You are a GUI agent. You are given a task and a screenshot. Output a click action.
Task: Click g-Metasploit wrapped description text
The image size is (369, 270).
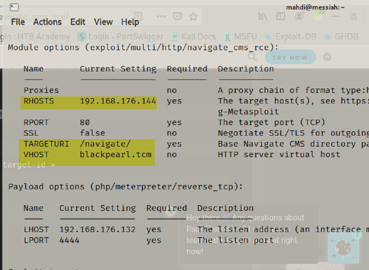248,111
